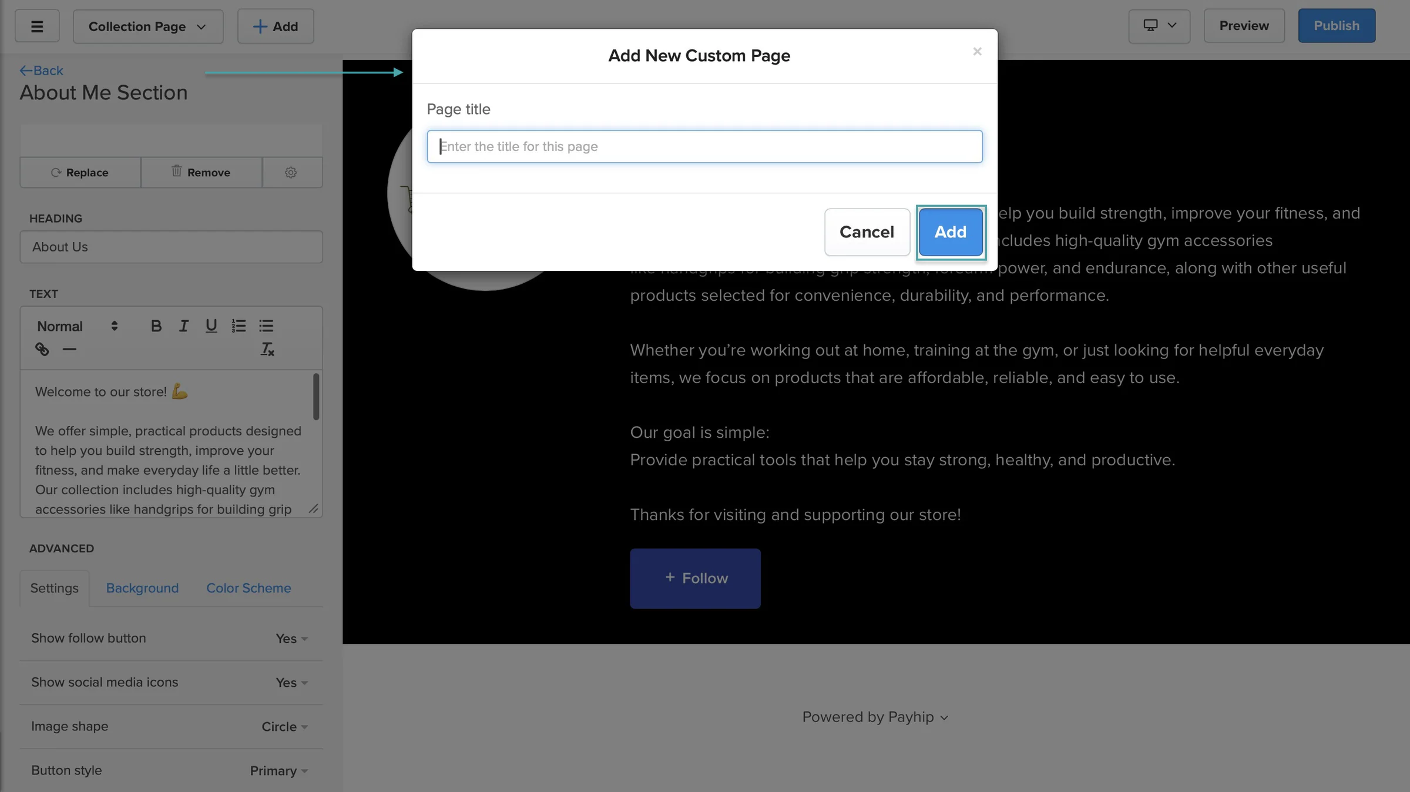Screen dimensions: 1410x792
Task: Open the device preview selector
Action: 1159,26
